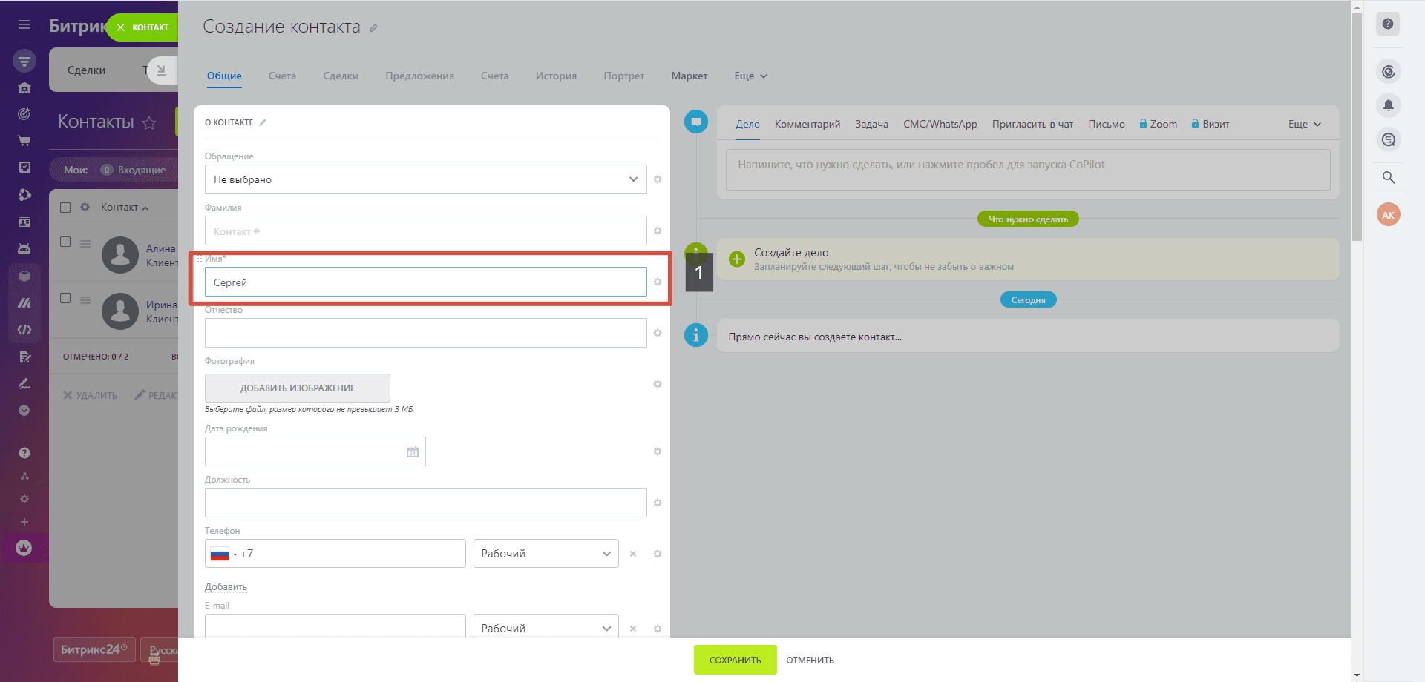Click the green plus icon by Создайте дело

click(x=737, y=259)
